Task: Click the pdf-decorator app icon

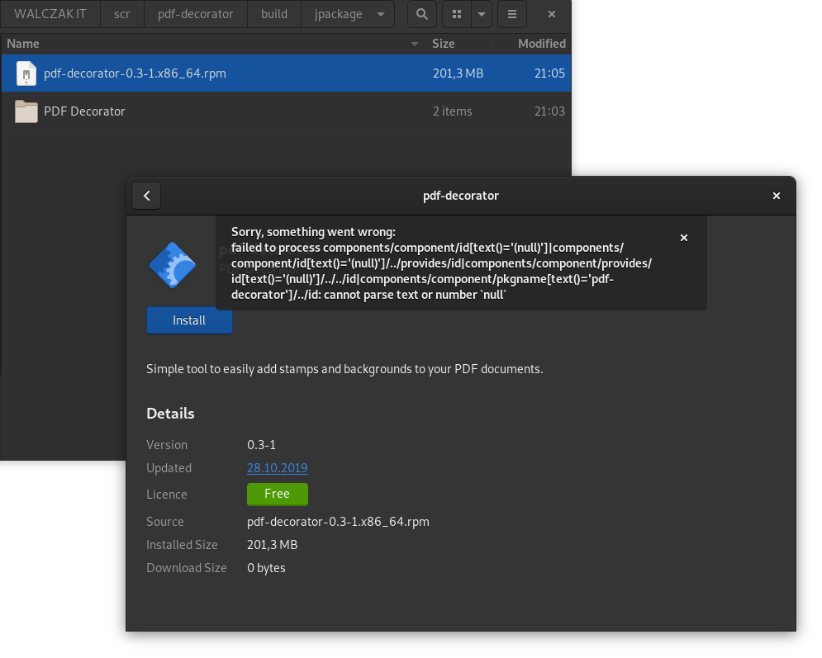Action: 172,265
